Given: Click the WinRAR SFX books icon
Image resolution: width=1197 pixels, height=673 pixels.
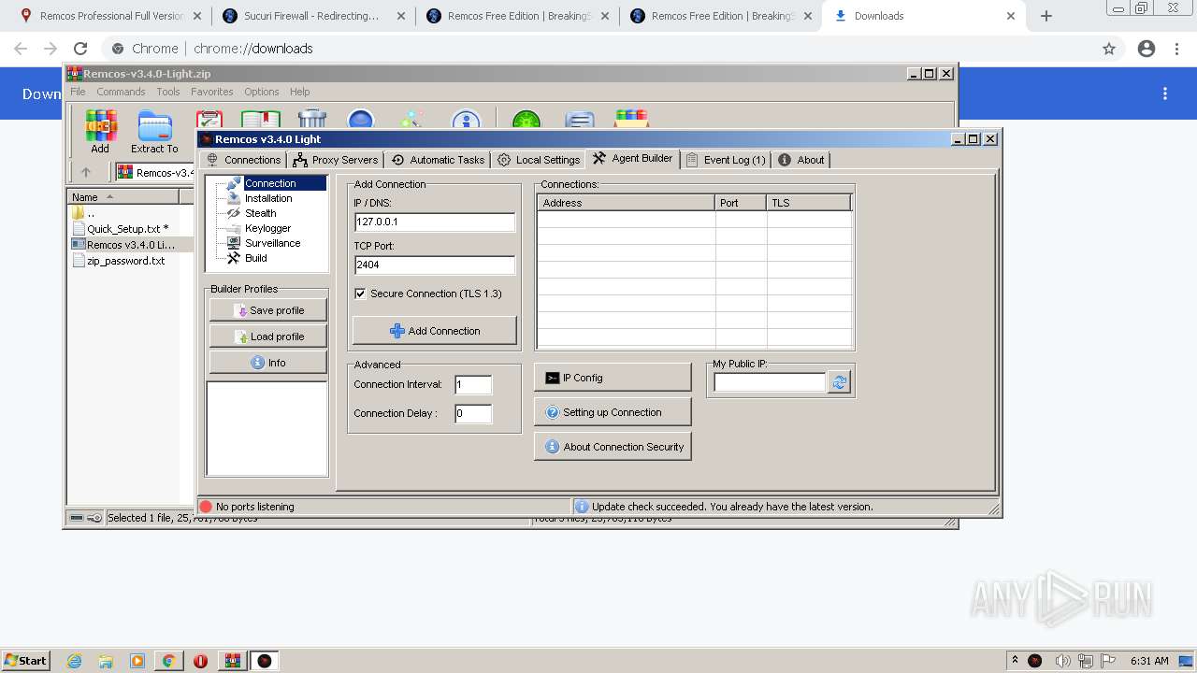Looking at the screenshot, I should 632,119.
